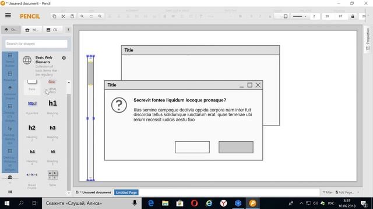Click the Filter button in page bar
Image resolution: width=373 pixels, height=209 pixels.
[328, 192]
